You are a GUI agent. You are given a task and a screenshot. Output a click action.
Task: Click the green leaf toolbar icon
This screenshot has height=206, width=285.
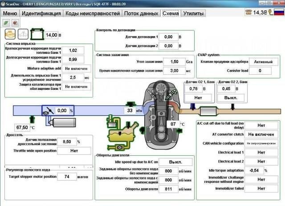tap(6, 23)
